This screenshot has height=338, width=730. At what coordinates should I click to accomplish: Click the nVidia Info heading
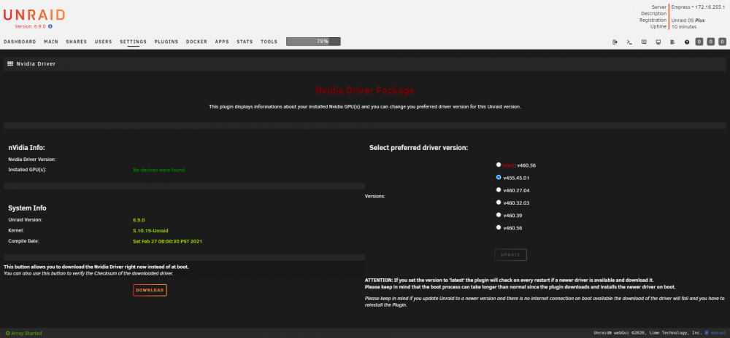26,148
